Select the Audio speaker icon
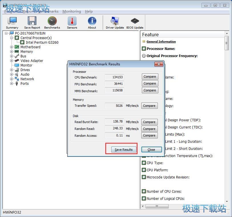 pyautogui.click(x=17, y=74)
